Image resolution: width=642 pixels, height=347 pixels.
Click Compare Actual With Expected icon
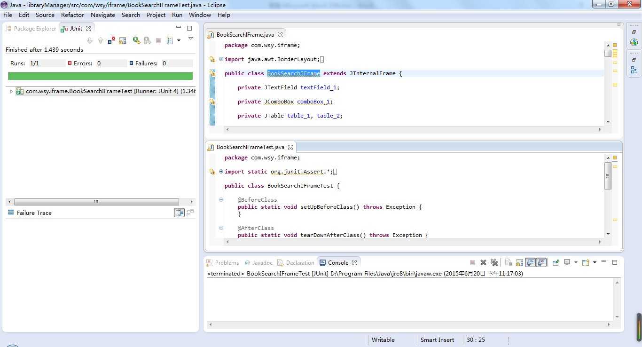point(190,213)
